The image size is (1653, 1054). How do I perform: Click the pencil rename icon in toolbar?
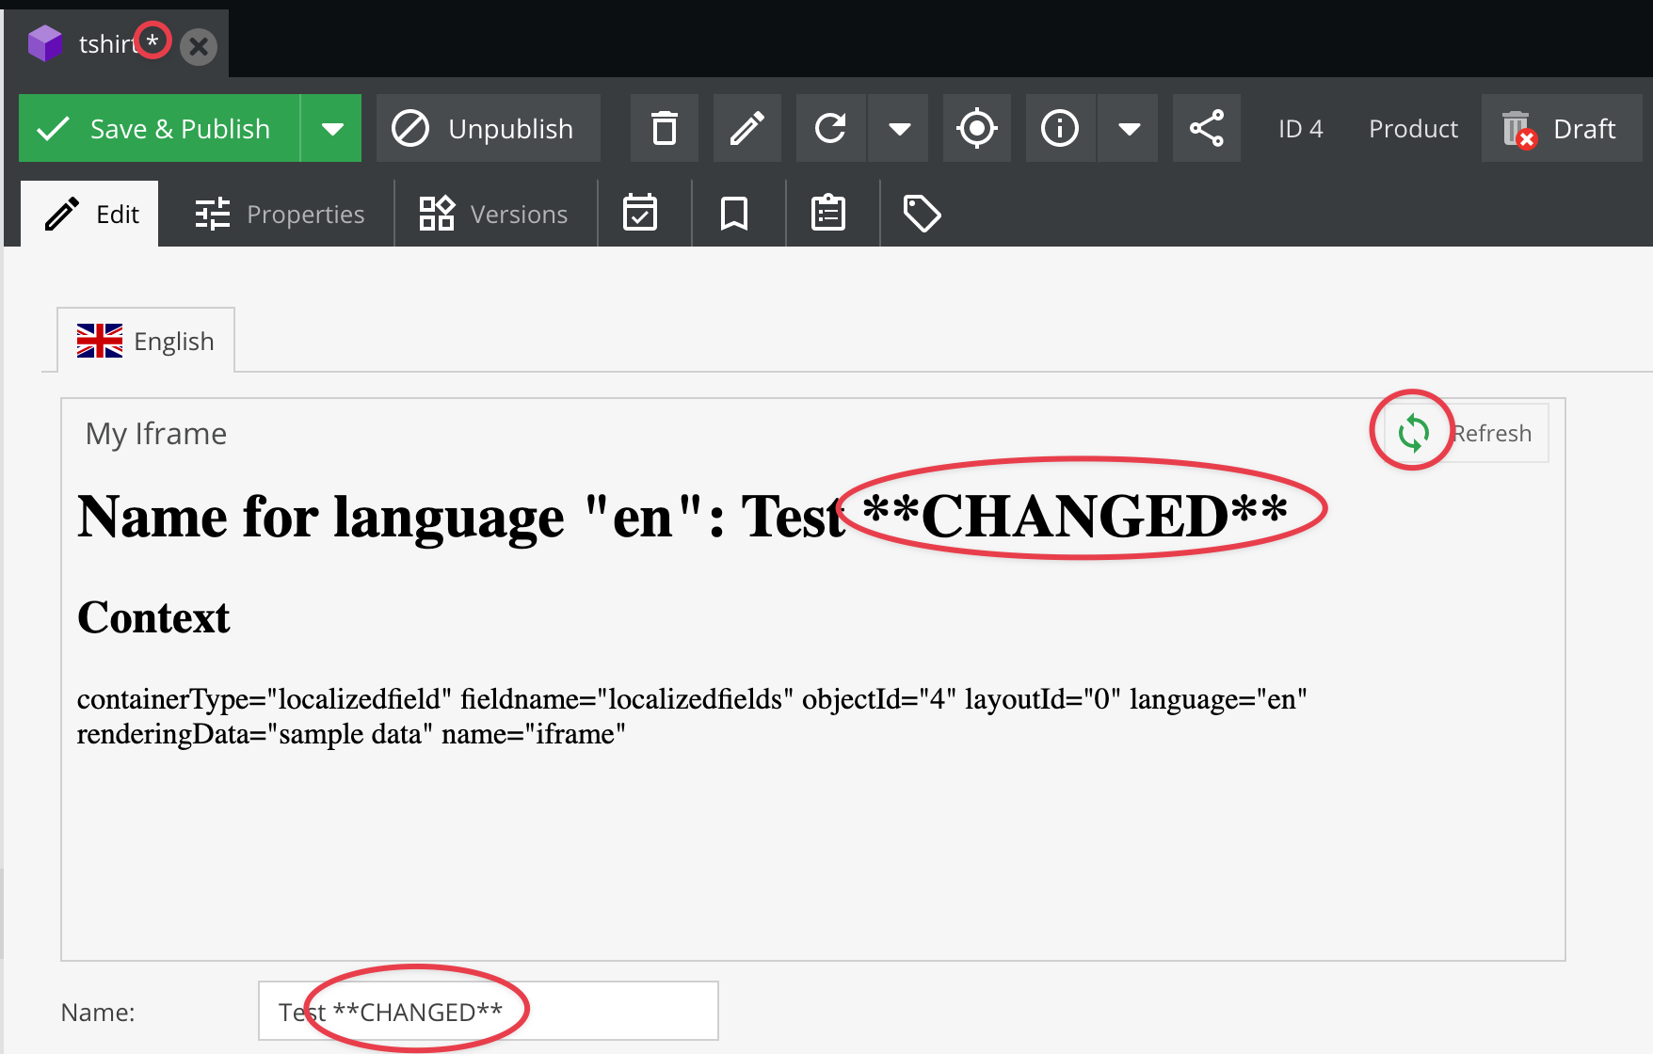tap(747, 128)
